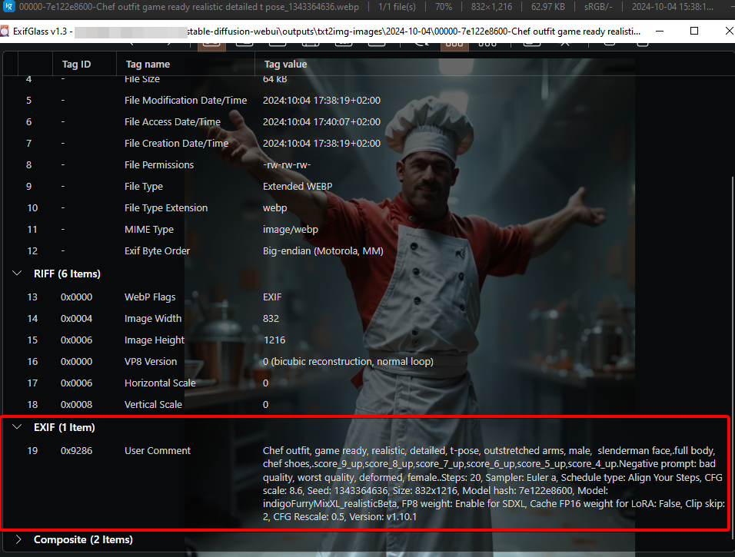Select the WebP Flags row
The width and height of the screenshot is (735, 557).
[367, 297]
